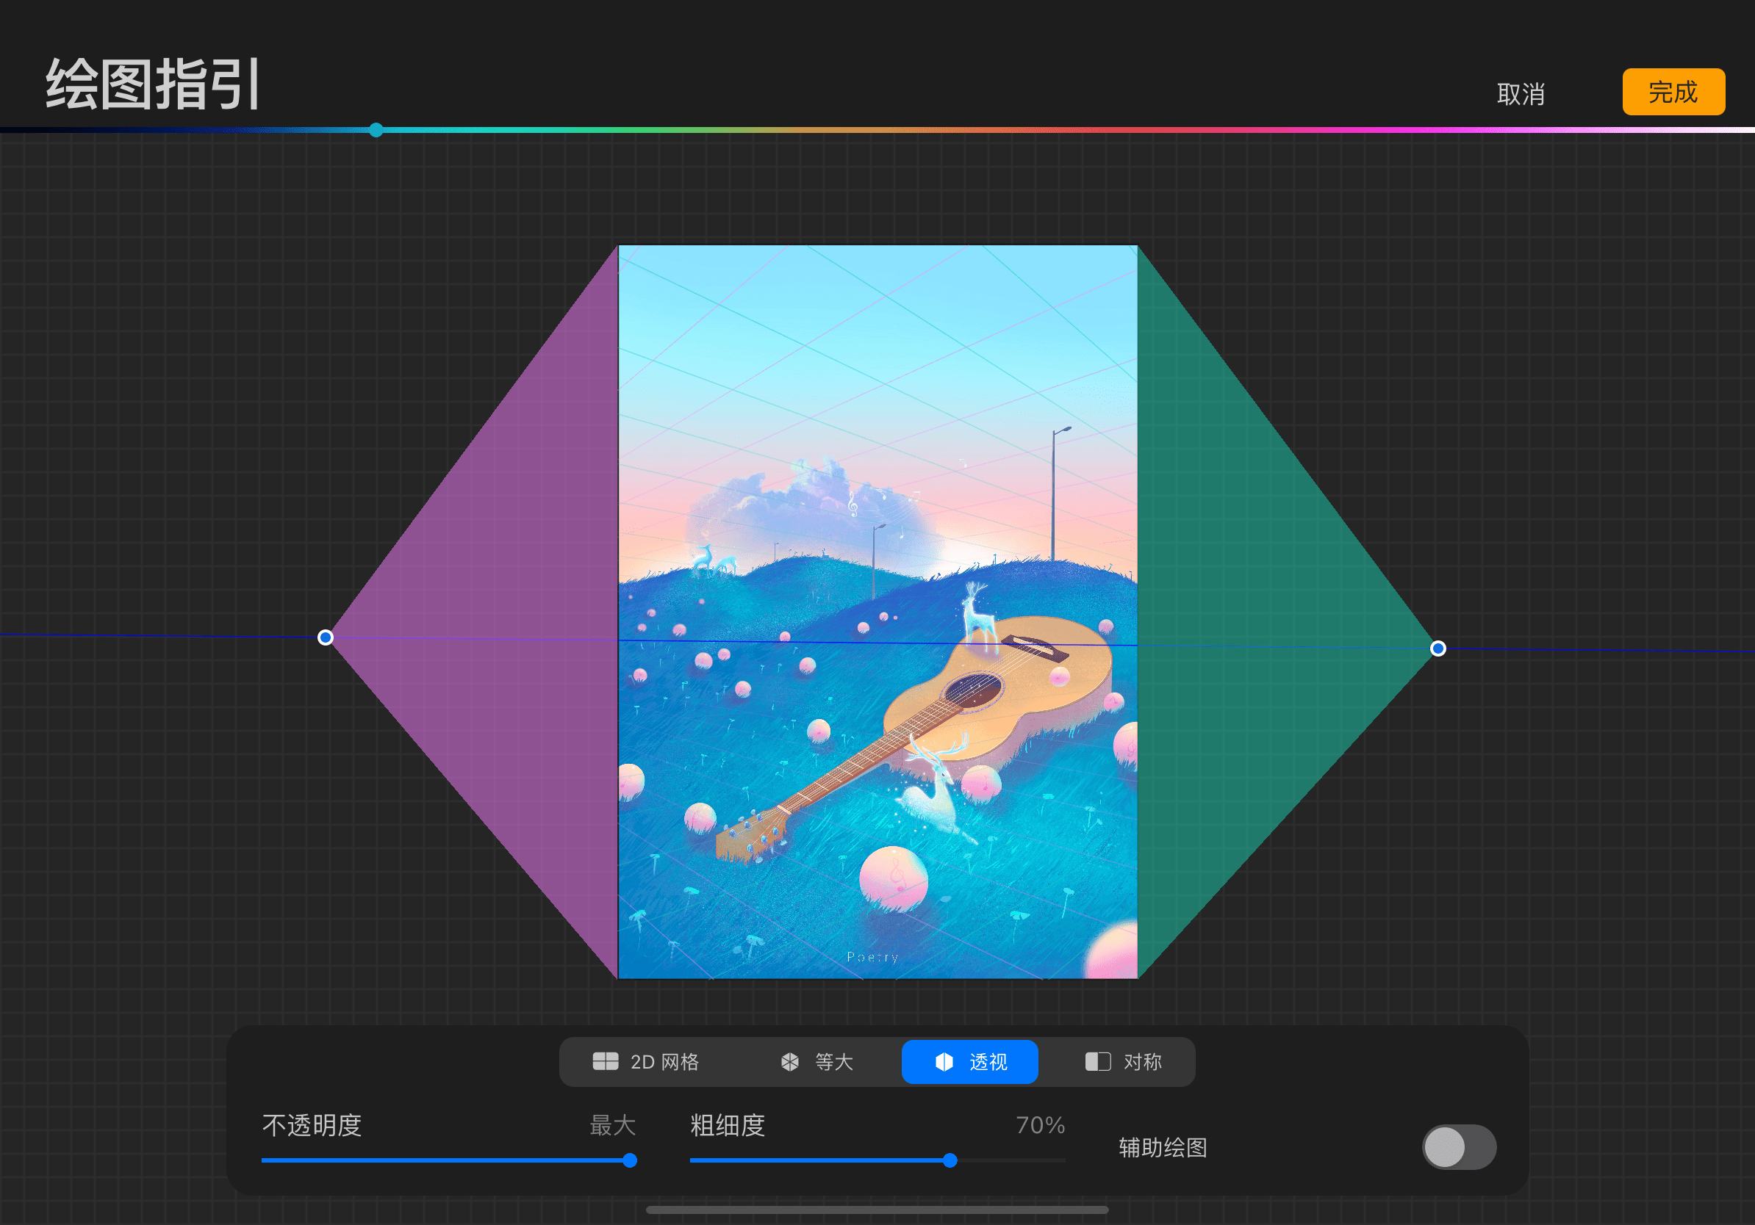The height and width of the screenshot is (1225, 1755).
Task: Select the right vanishing point handle
Action: coord(1438,648)
